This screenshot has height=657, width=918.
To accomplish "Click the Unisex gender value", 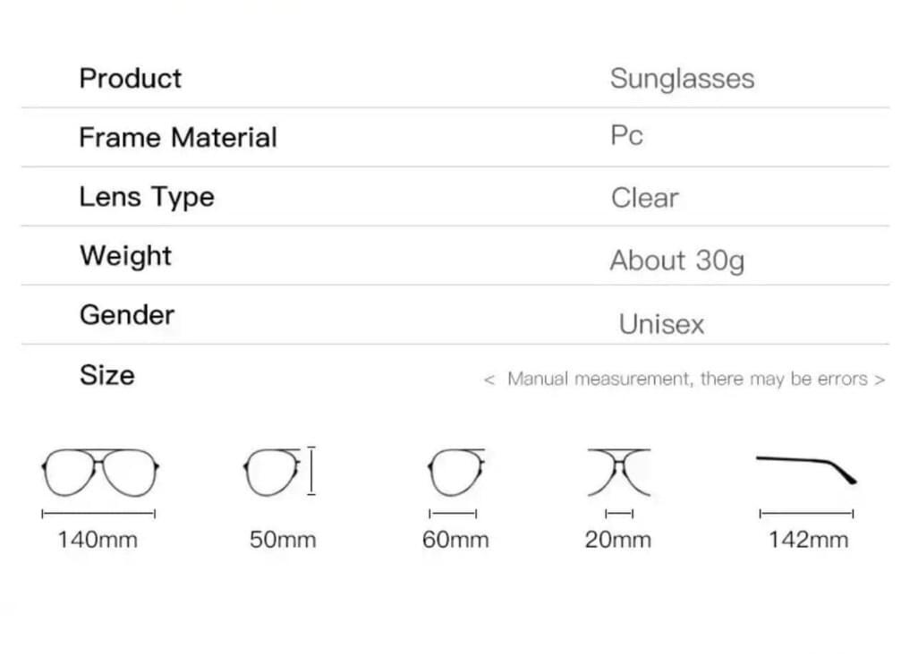I will [x=661, y=324].
